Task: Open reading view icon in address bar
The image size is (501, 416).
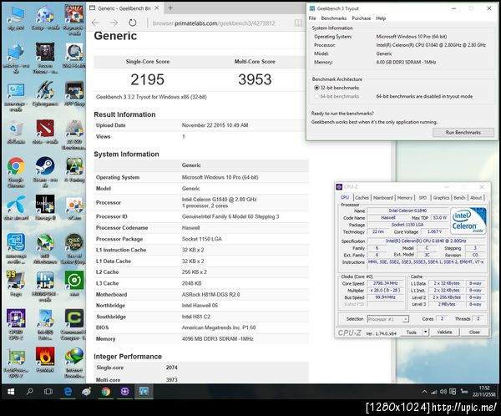Action: point(298,23)
